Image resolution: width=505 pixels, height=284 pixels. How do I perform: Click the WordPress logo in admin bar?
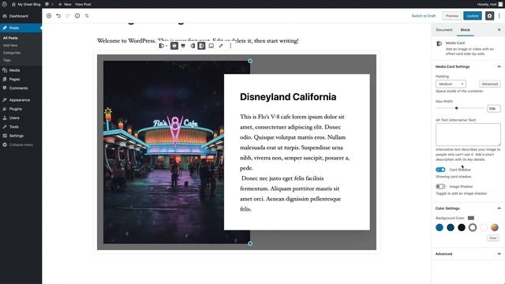pyautogui.click(x=5, y=4)
